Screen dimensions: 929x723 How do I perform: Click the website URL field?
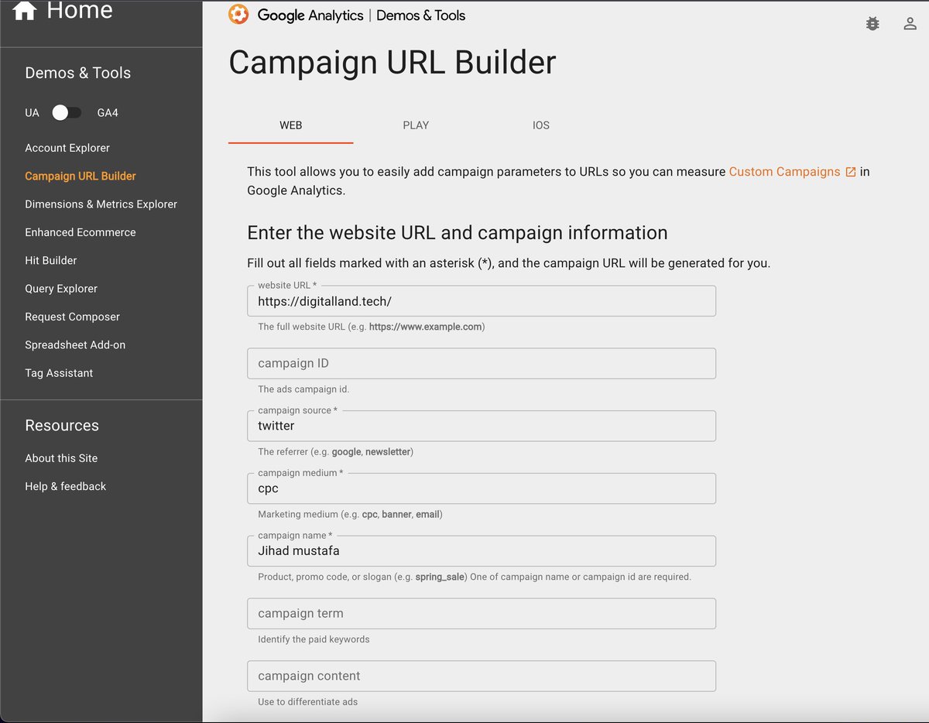(482, 301)
